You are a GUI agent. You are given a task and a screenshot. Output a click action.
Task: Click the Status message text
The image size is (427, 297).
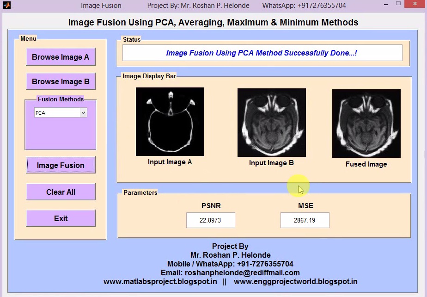click(262, 53)
